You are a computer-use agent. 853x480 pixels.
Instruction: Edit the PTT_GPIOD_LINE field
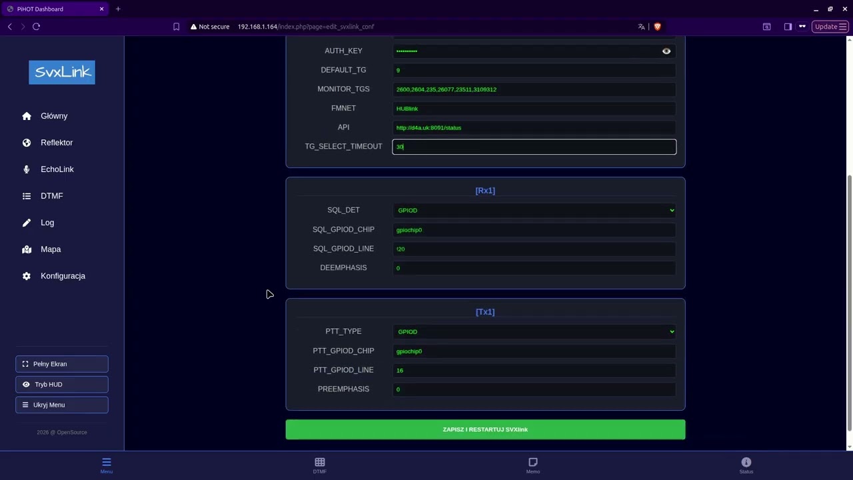point(534,370)
